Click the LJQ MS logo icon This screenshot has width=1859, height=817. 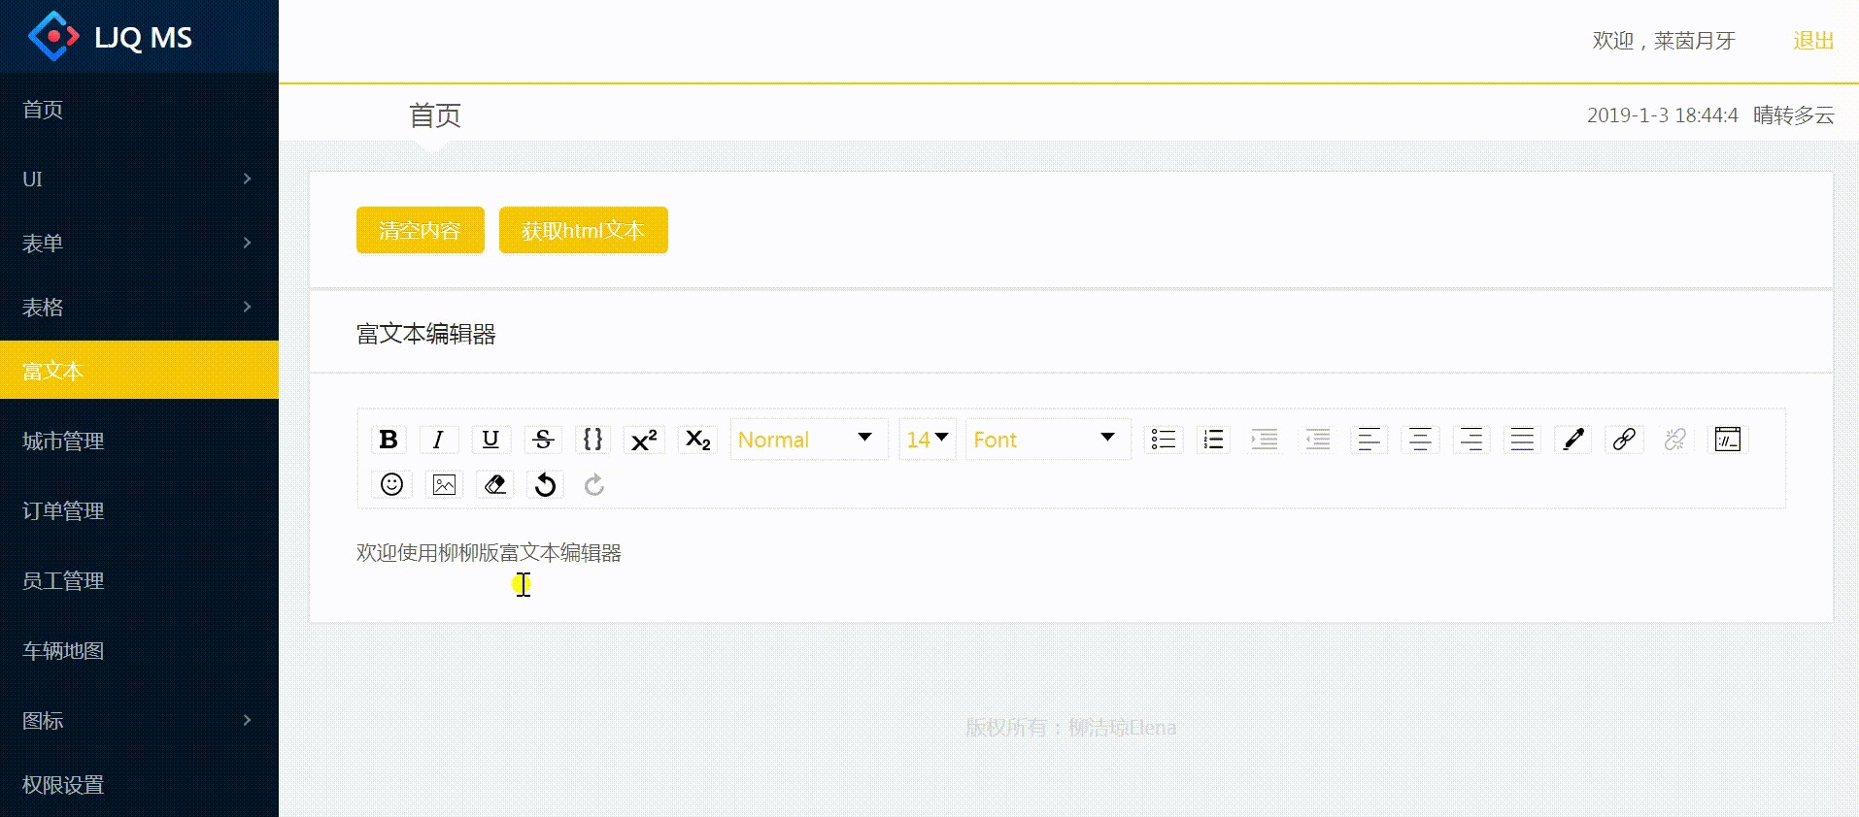click(x=53, y=37)
